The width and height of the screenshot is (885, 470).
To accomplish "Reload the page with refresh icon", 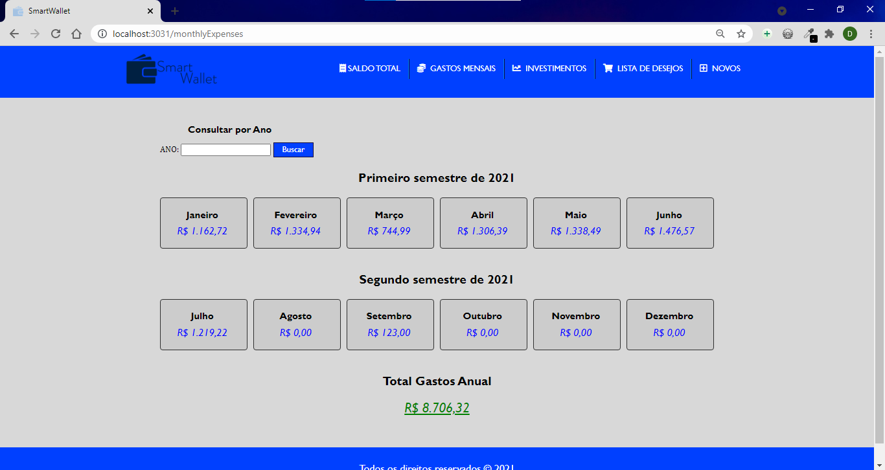I will click(56, 34).
